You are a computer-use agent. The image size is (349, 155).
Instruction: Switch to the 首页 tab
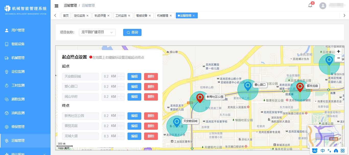[x=66, y=16]
